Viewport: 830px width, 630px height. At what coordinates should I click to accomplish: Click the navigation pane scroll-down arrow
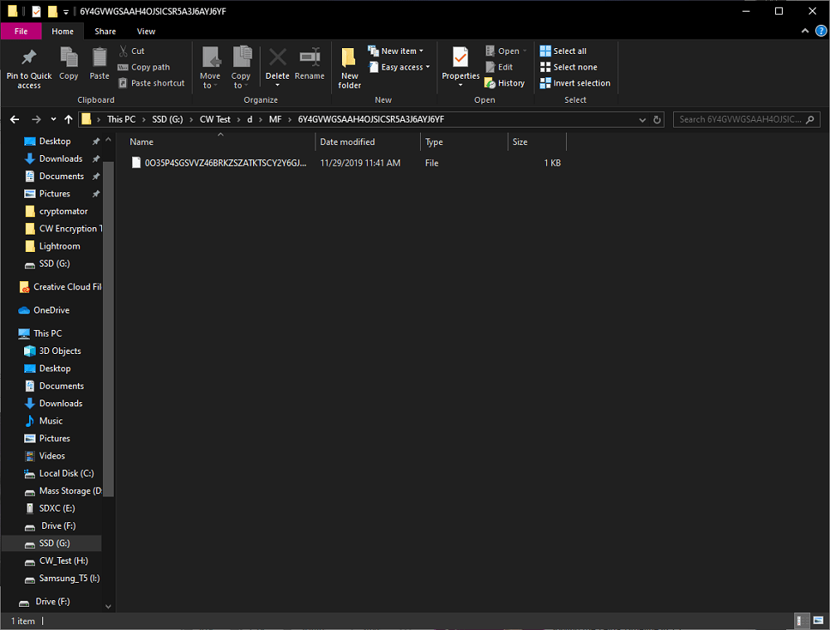108,606
